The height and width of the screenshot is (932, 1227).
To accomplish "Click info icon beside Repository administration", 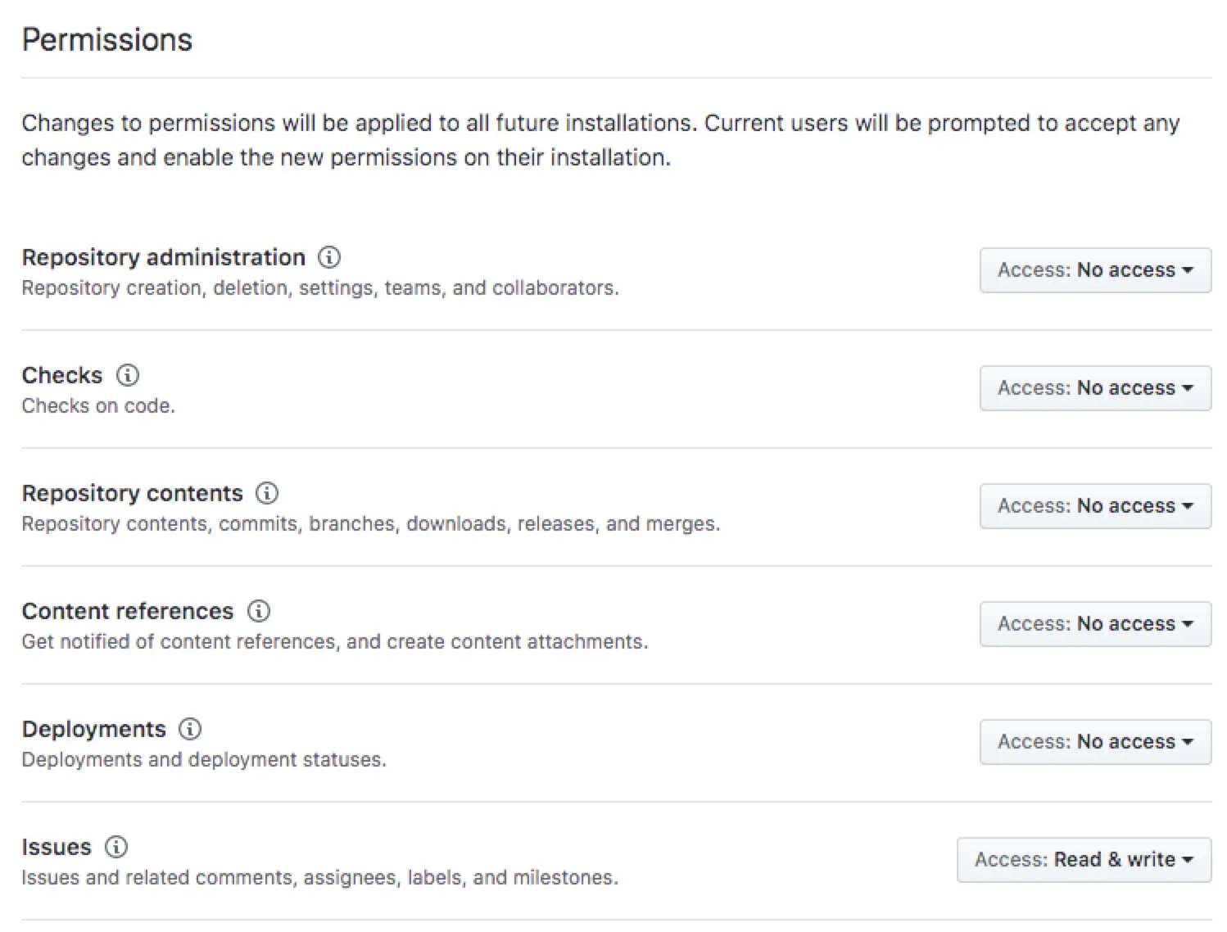I will pos(329,257).
